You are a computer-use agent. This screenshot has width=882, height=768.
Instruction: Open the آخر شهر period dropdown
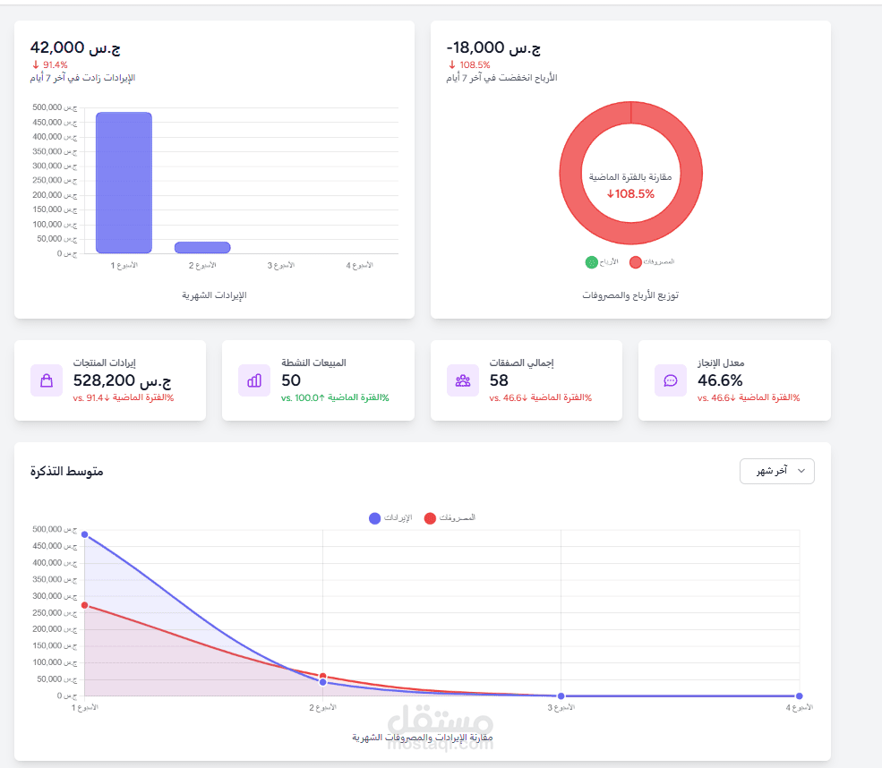point(777,471)
